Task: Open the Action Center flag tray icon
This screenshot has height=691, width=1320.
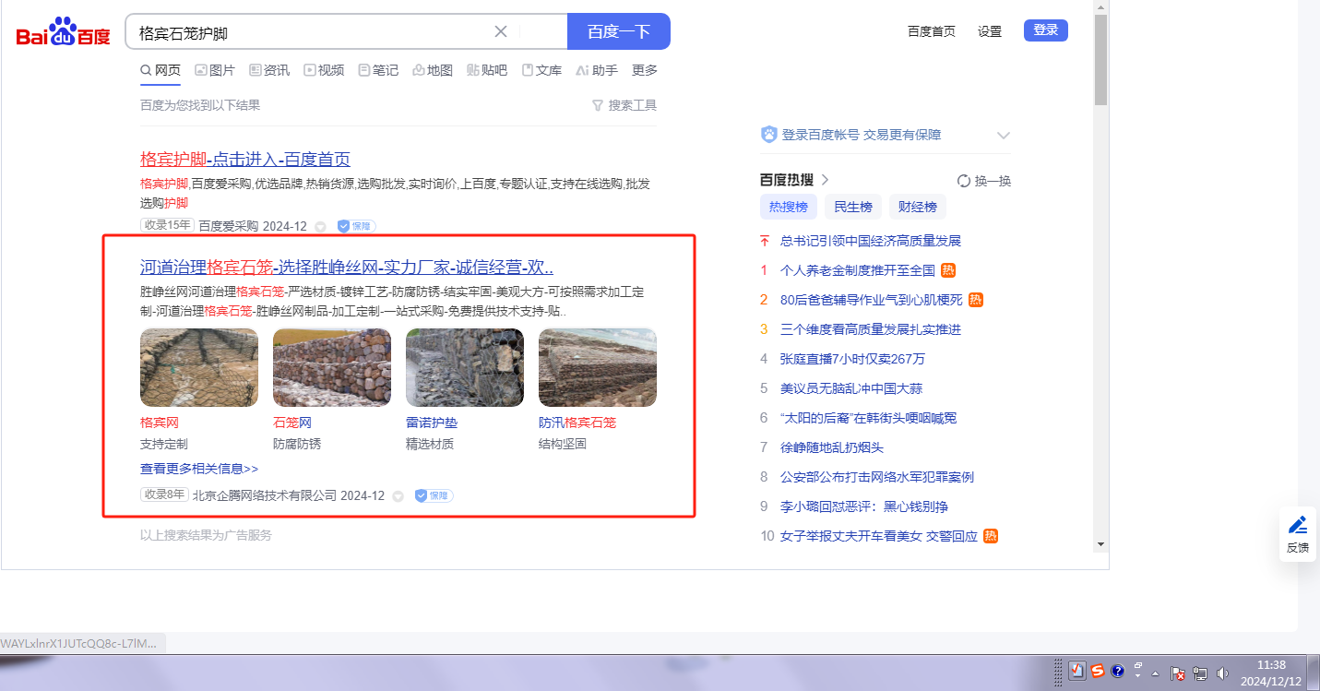Action: click(x=1178, y=673)
